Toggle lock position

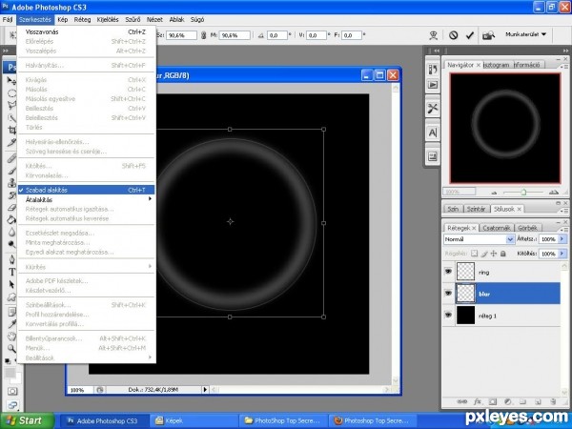(x=494, y=254)
